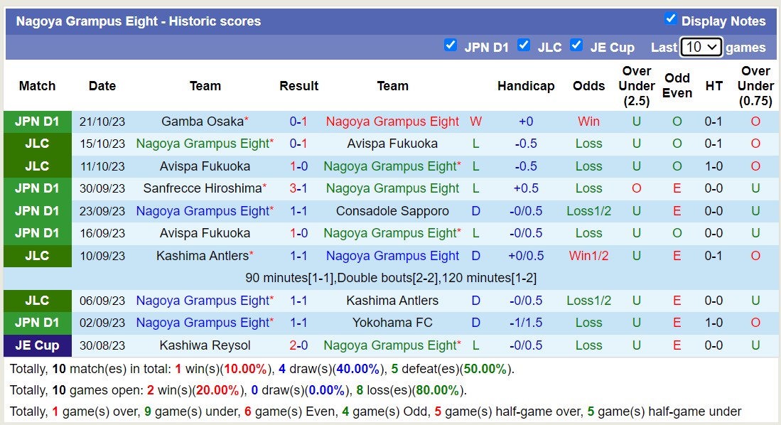
Task: Click the Odd Even column header
Action: [677, 86]
